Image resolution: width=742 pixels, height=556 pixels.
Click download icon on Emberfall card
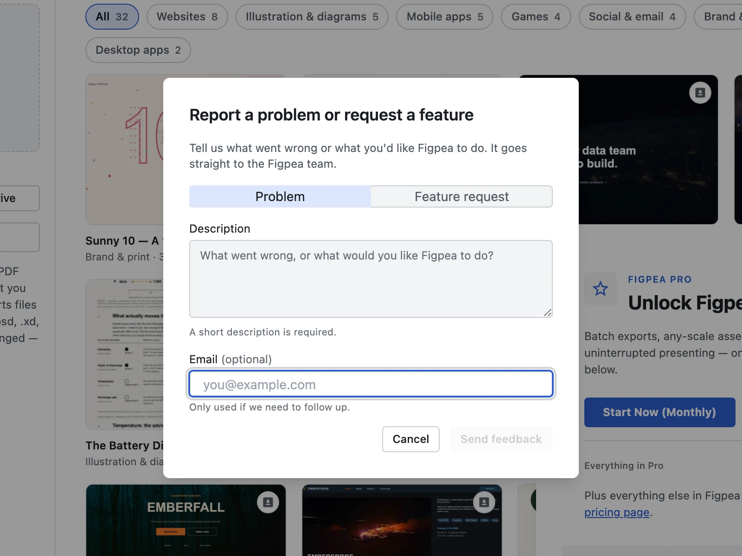click(268, 502)
